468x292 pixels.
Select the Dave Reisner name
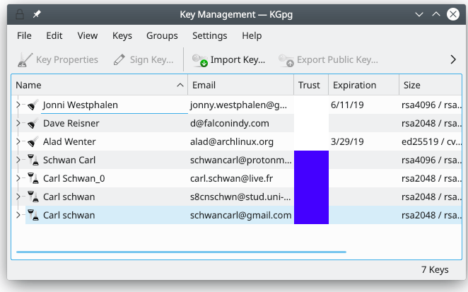tap(71, 123)
